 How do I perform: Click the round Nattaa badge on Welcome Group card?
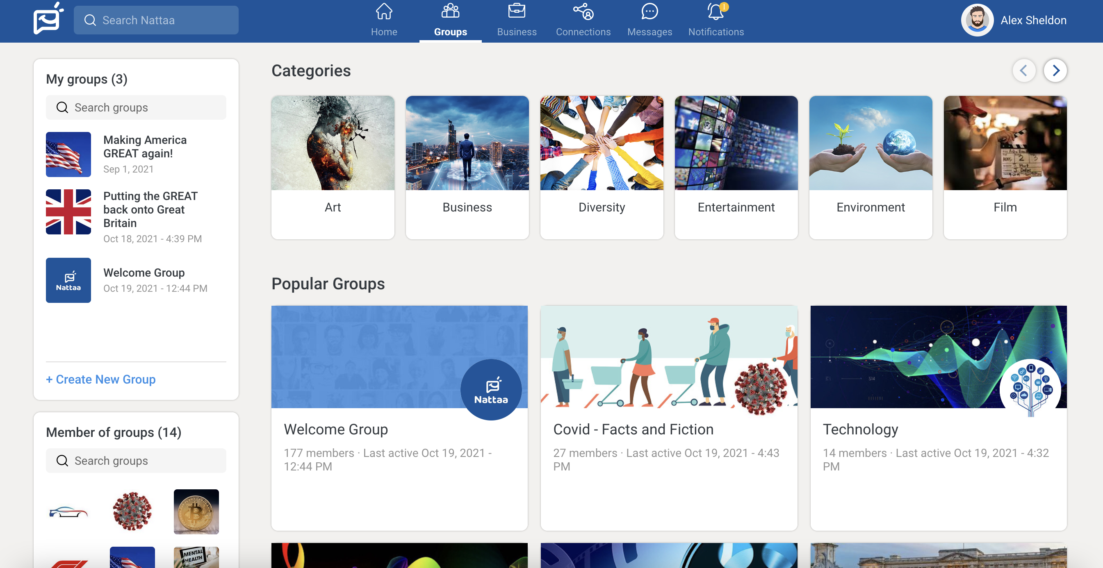(x=491, y=389)
